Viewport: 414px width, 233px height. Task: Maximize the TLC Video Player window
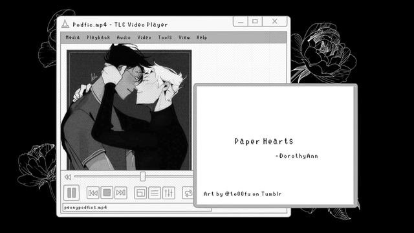tap(255, 21)
